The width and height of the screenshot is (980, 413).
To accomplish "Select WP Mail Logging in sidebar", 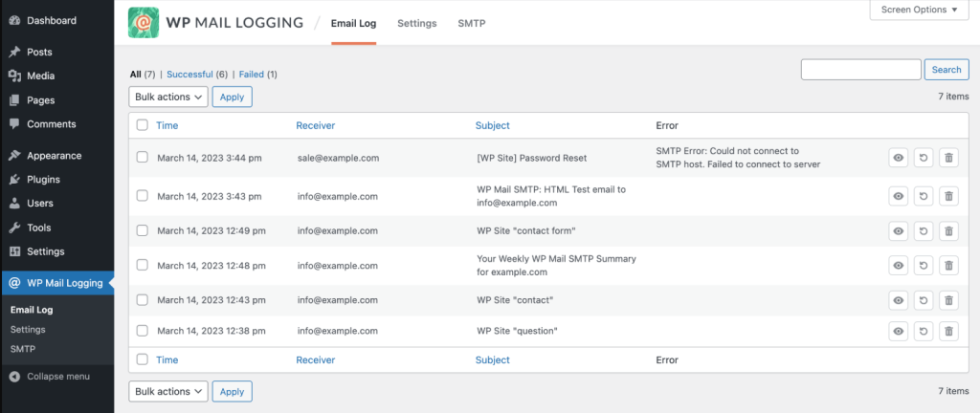I will (56, 283).
